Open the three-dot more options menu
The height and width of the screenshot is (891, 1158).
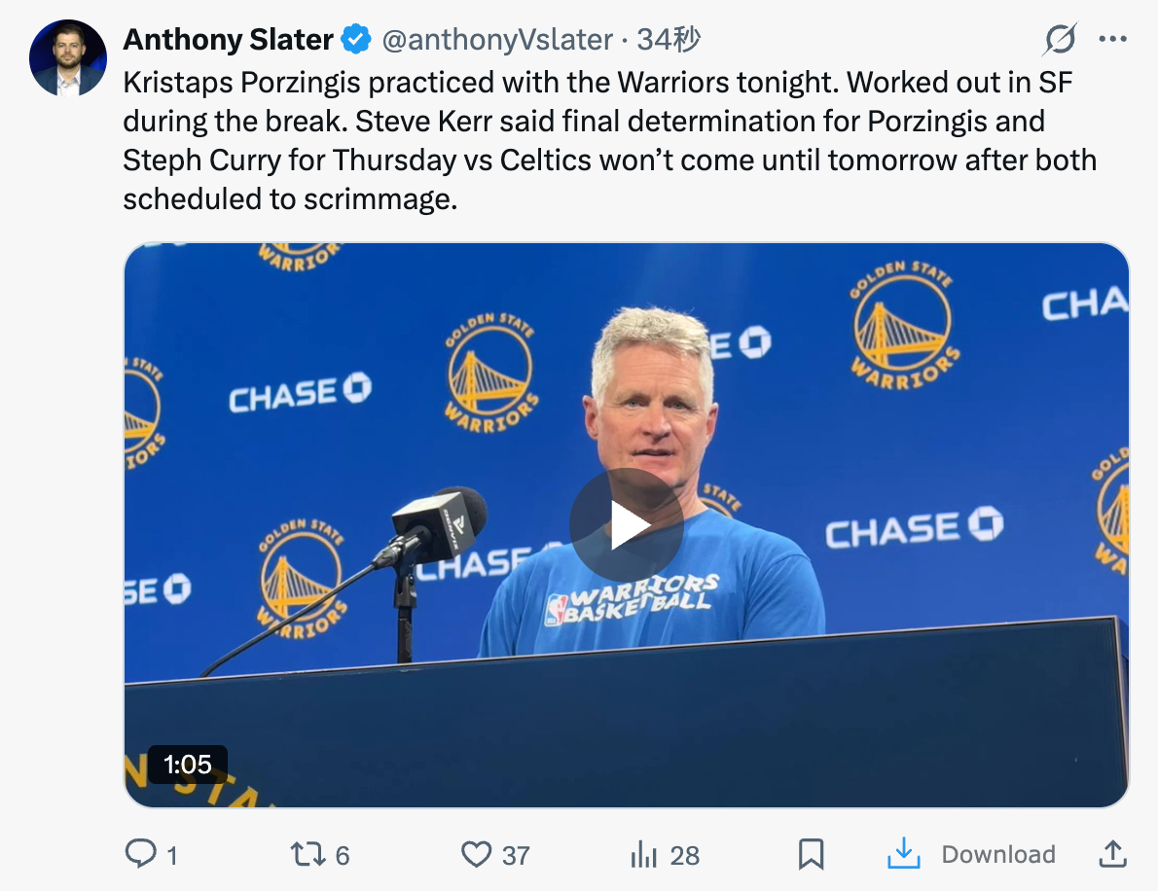pos(1112,39)
